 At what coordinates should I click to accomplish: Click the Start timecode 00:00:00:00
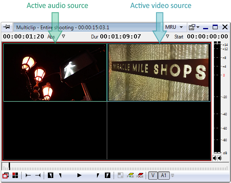click(207, 36)
